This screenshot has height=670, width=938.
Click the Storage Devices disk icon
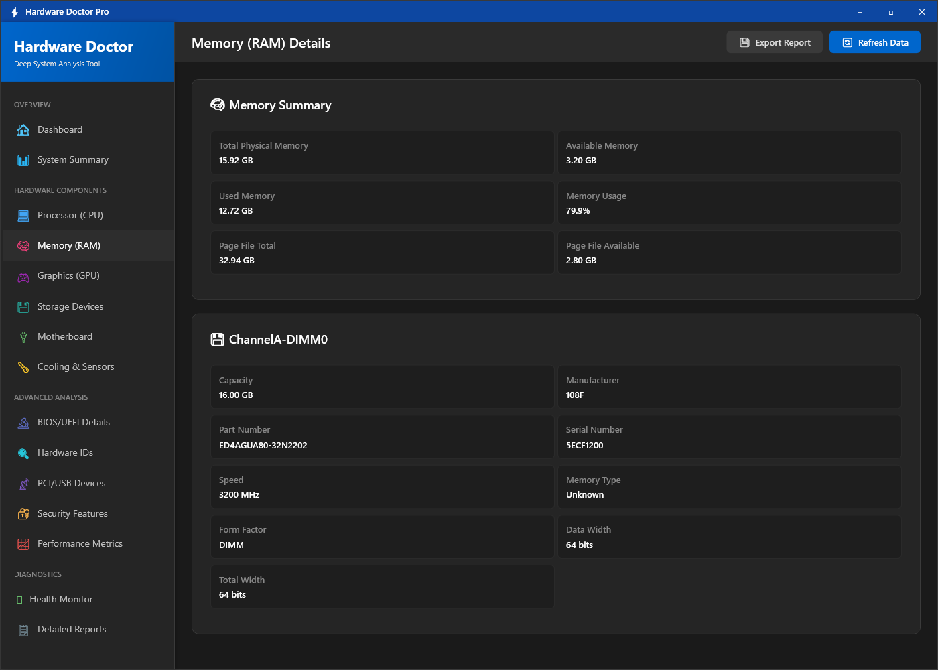23,307
